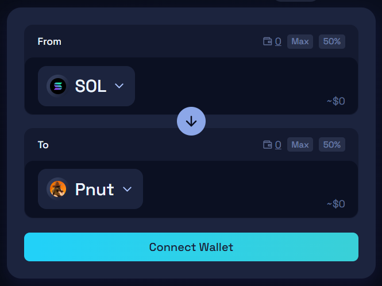Click the Pnut token logo icon
Viewport: 382px width, 286px height.
pos(58,189)
